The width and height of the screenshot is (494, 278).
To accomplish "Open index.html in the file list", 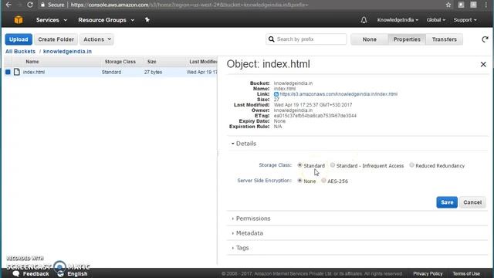I will coord(34,72).
